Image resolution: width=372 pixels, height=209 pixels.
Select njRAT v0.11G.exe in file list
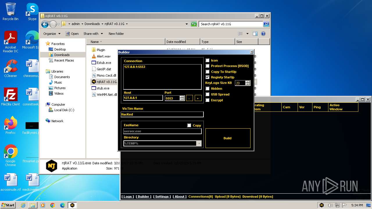click(x=104, y=82)
